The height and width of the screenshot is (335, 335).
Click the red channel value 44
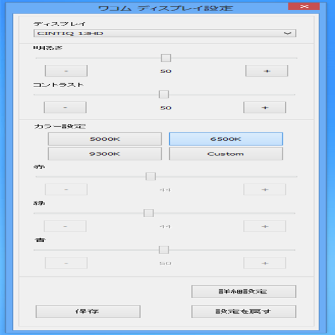click(165, 190)
